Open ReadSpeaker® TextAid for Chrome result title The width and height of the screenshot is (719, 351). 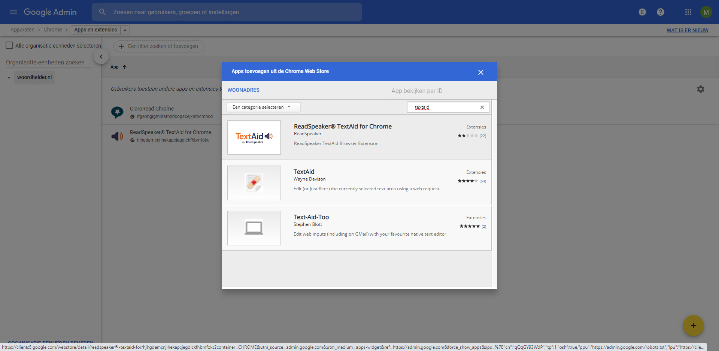click(x=343, y=126)
